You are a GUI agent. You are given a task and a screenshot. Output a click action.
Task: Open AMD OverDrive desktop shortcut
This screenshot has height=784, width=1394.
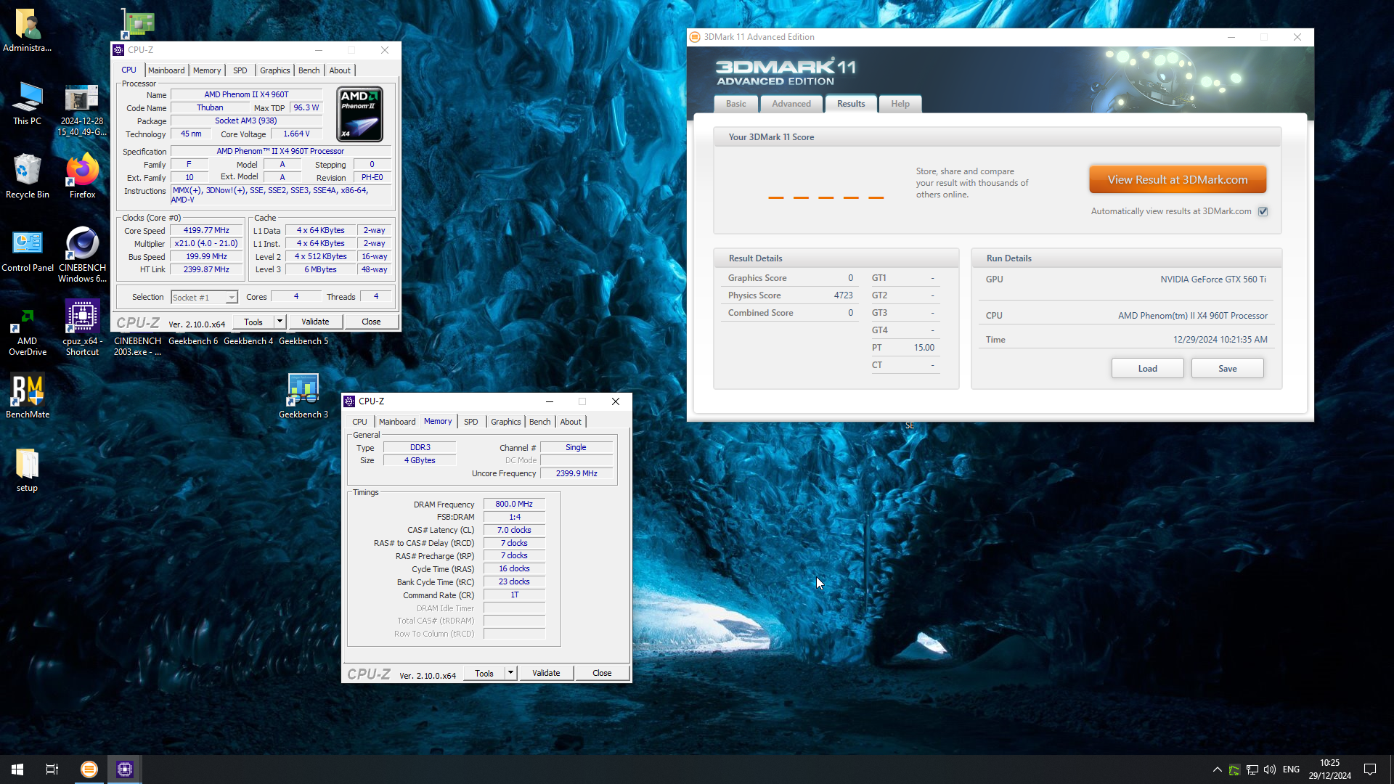(x=28, y=332)
